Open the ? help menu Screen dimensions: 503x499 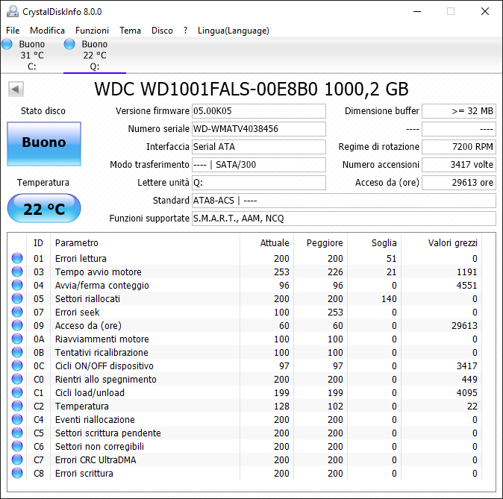tap(185, 31)
